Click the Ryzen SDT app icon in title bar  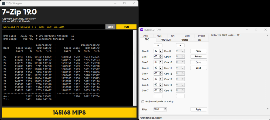click(142, 30)
